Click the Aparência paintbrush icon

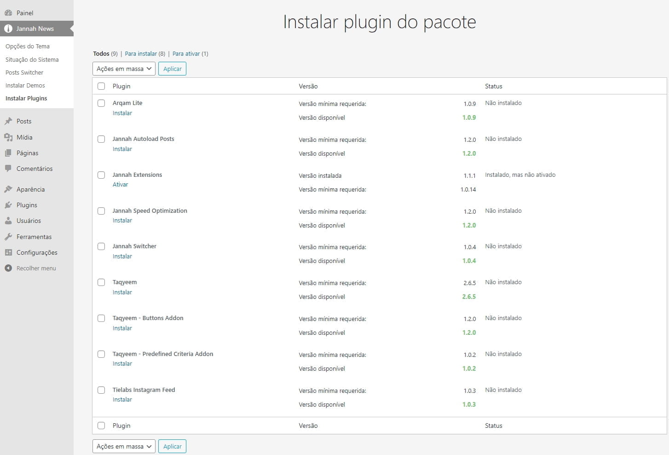click(8, 189)
